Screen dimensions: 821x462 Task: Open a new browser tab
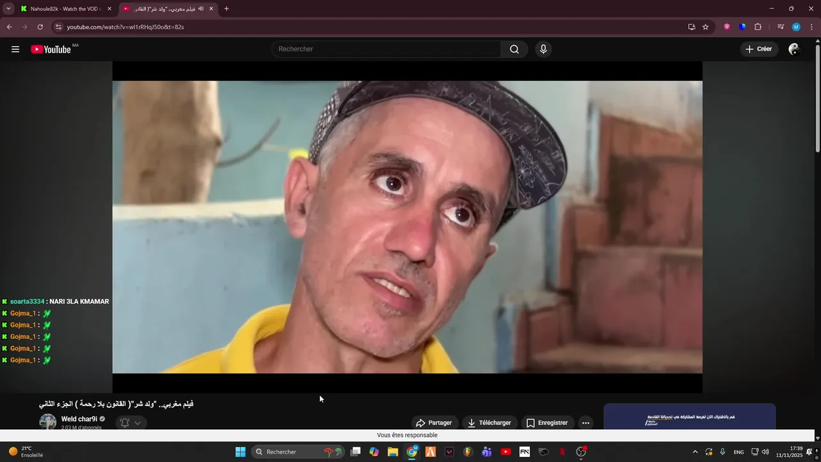[x=226, y=9]
